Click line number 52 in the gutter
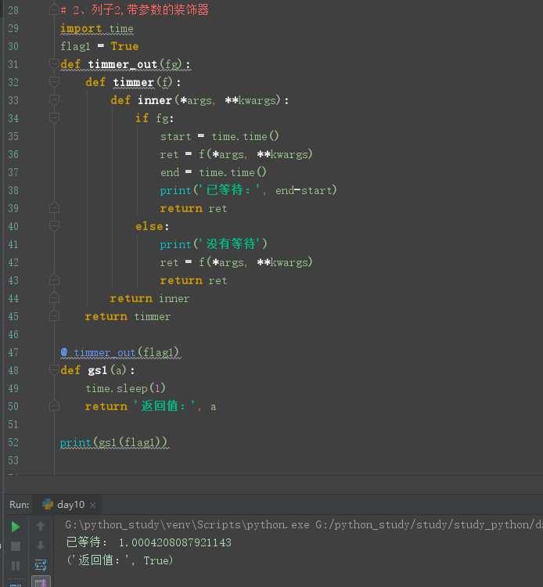 [13, 442]
